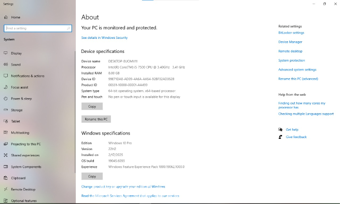
Task: Restore down the Settings window
Action: pyautogui.click(x=324, y=4)
